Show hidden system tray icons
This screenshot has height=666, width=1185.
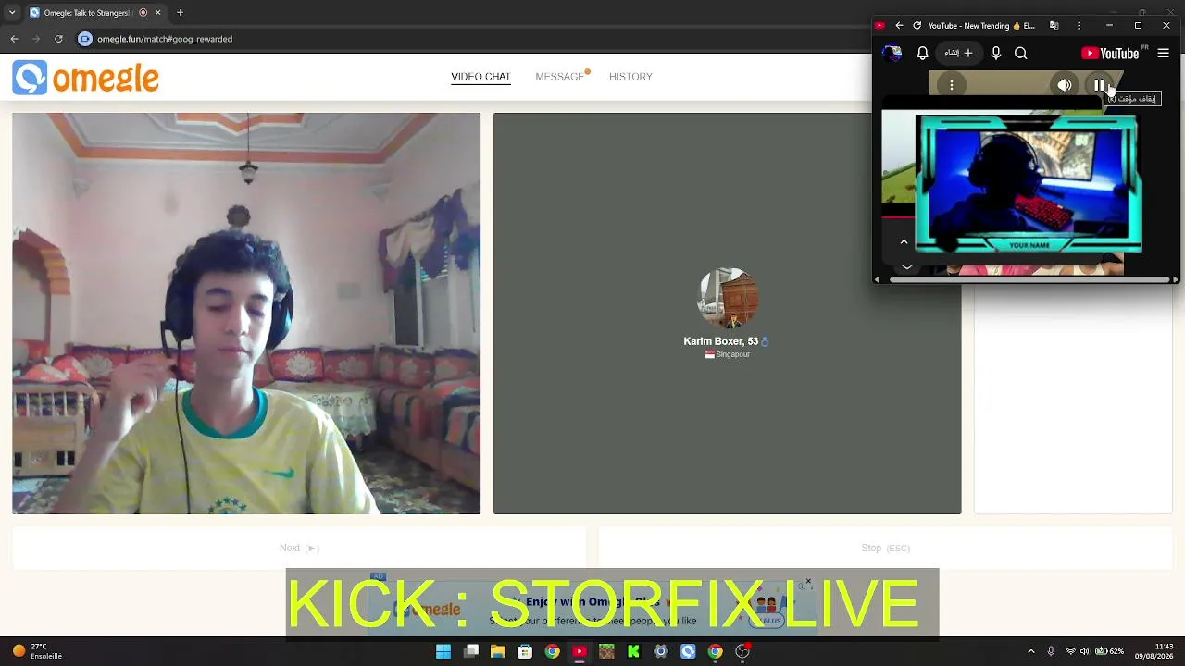1031,652
